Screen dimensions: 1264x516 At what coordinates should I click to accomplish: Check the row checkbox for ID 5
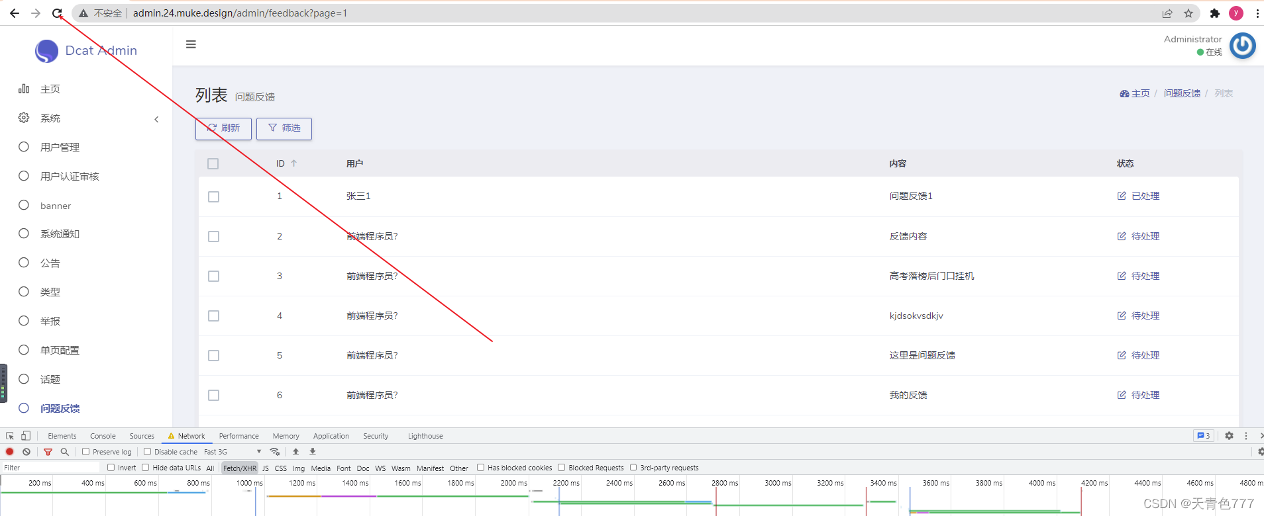coord(213,355)
